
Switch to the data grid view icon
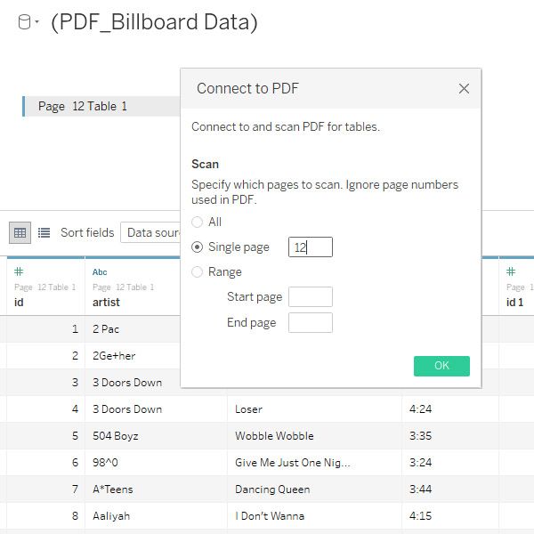[x=20, y=232]
